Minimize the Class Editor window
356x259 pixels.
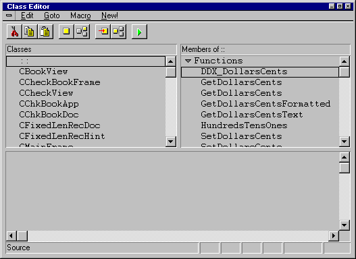332,6
